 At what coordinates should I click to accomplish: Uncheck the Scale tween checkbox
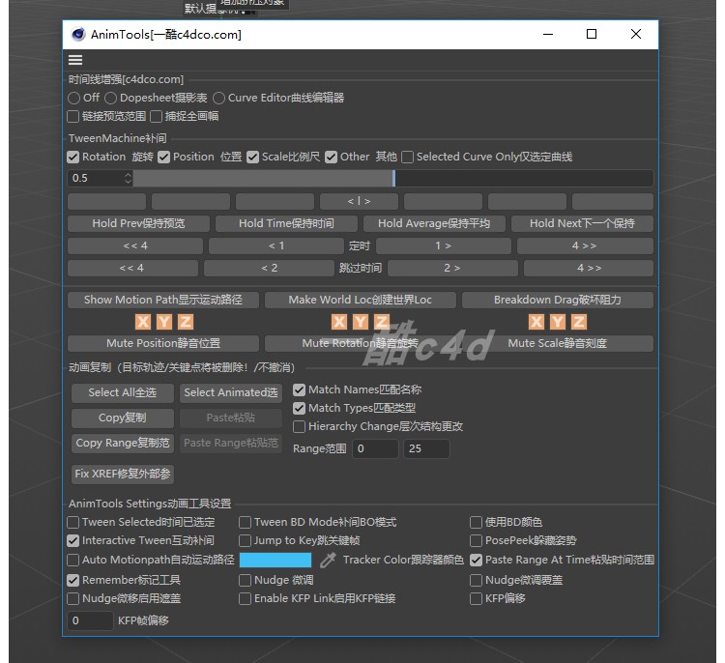[x=252, y=158]
